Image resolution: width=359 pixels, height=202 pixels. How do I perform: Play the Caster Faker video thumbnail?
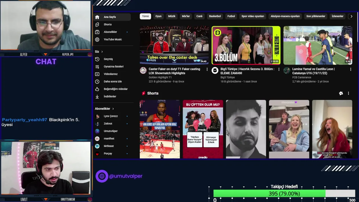point(174,45)
